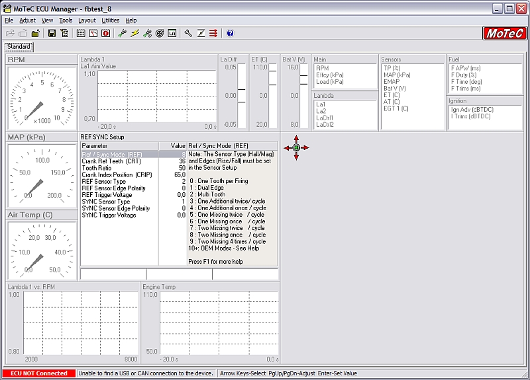Select the REF Trigger Voltage row
Viewport: 530px width, 380px height.
pos(134,195)
